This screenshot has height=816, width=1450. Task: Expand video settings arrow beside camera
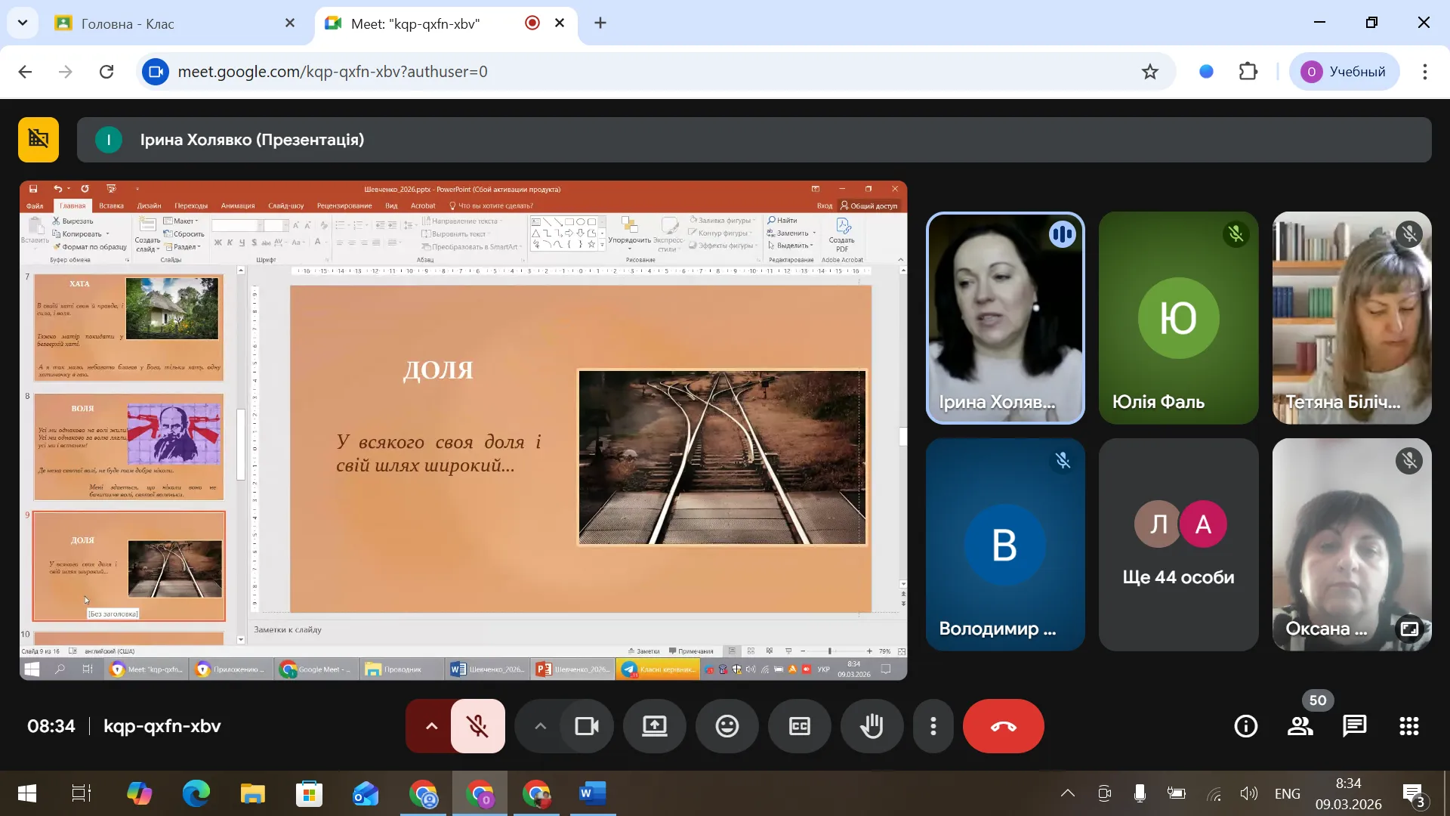[x=540, y=727]
